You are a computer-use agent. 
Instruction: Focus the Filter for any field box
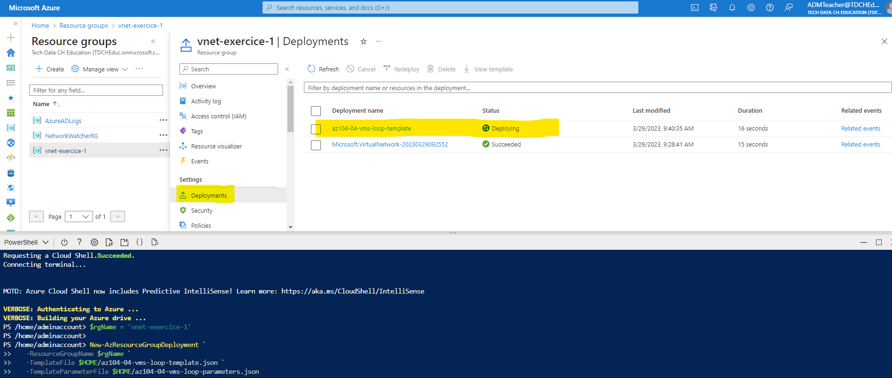pyautogui.click(x=96, y=90)
